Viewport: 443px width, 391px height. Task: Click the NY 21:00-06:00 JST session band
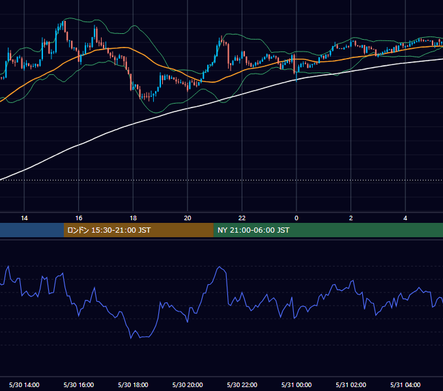tap(328, 230)
